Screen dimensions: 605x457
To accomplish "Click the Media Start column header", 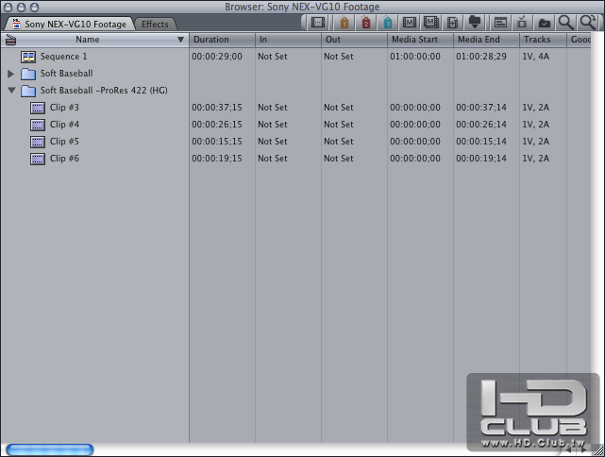I will click(420, 40).
